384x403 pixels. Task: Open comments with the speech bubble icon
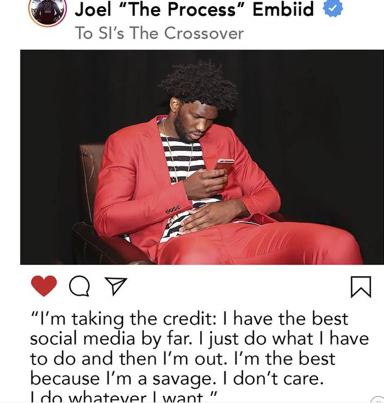tap(80, 286)
